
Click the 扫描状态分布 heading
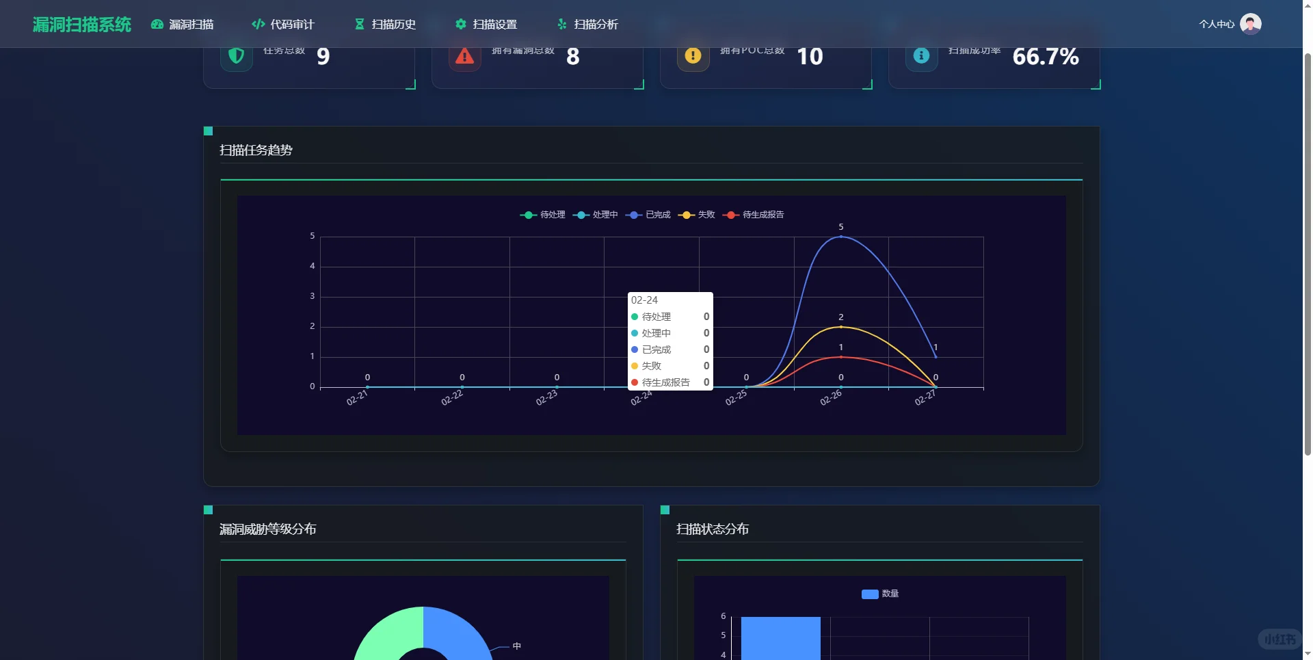(x=713, y=529)
